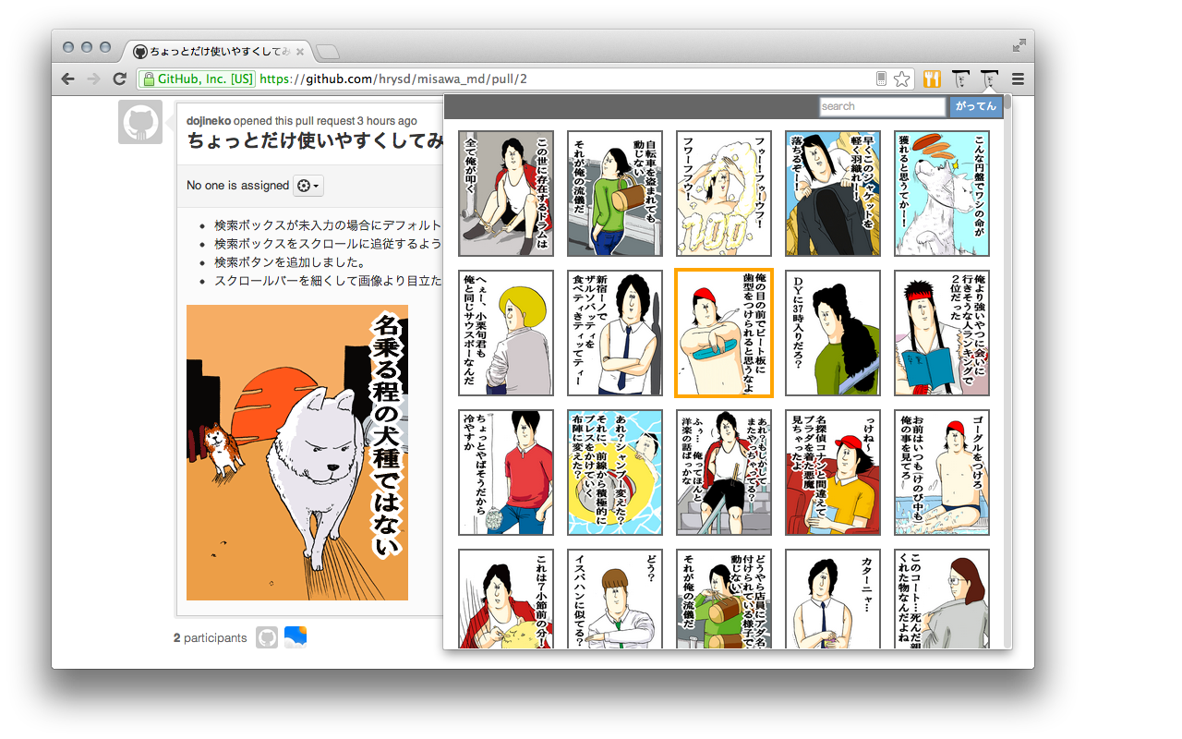The width and height of the screenshot is (1182, 739).
Task: Click the がってん button
Action: tap(976, 106)
